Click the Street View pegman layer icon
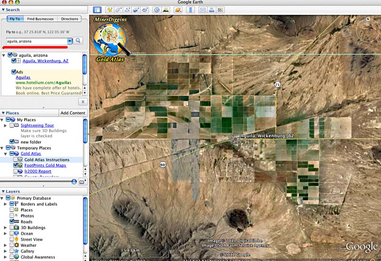 (16, 239)
